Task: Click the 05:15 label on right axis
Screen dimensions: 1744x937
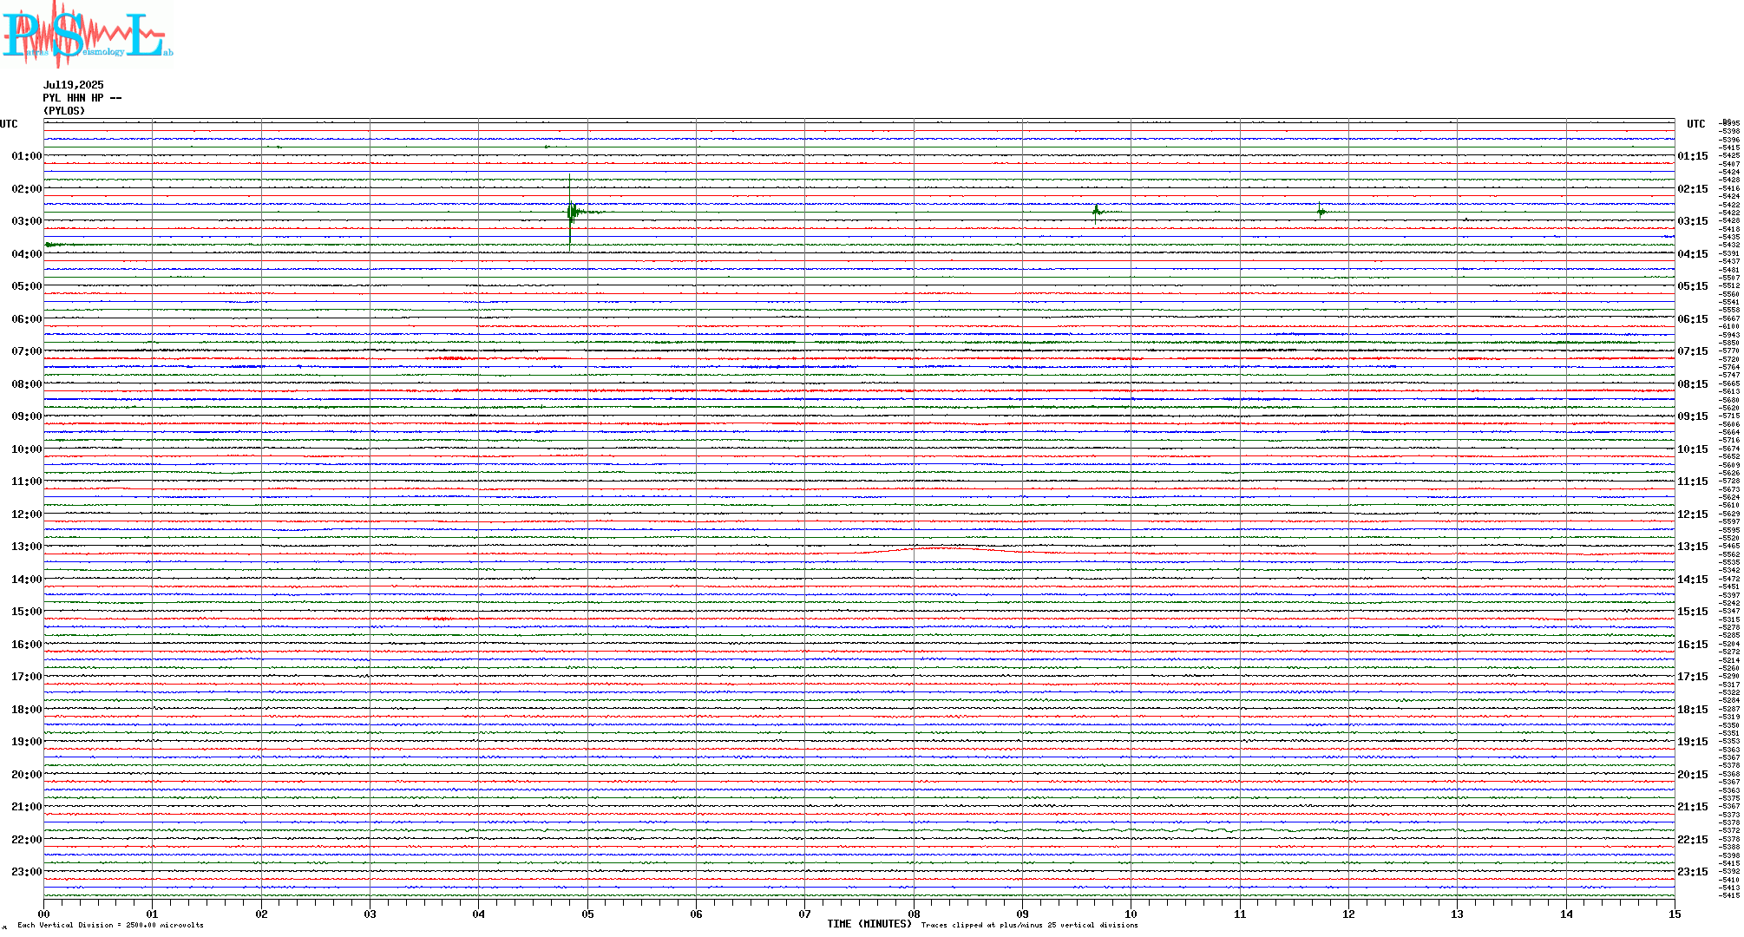Action: click(x=1693, y=286)
